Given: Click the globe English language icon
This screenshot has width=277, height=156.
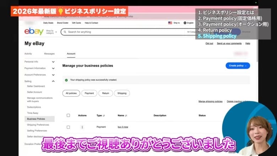Looking at the screenshot, I should [185, 23].
